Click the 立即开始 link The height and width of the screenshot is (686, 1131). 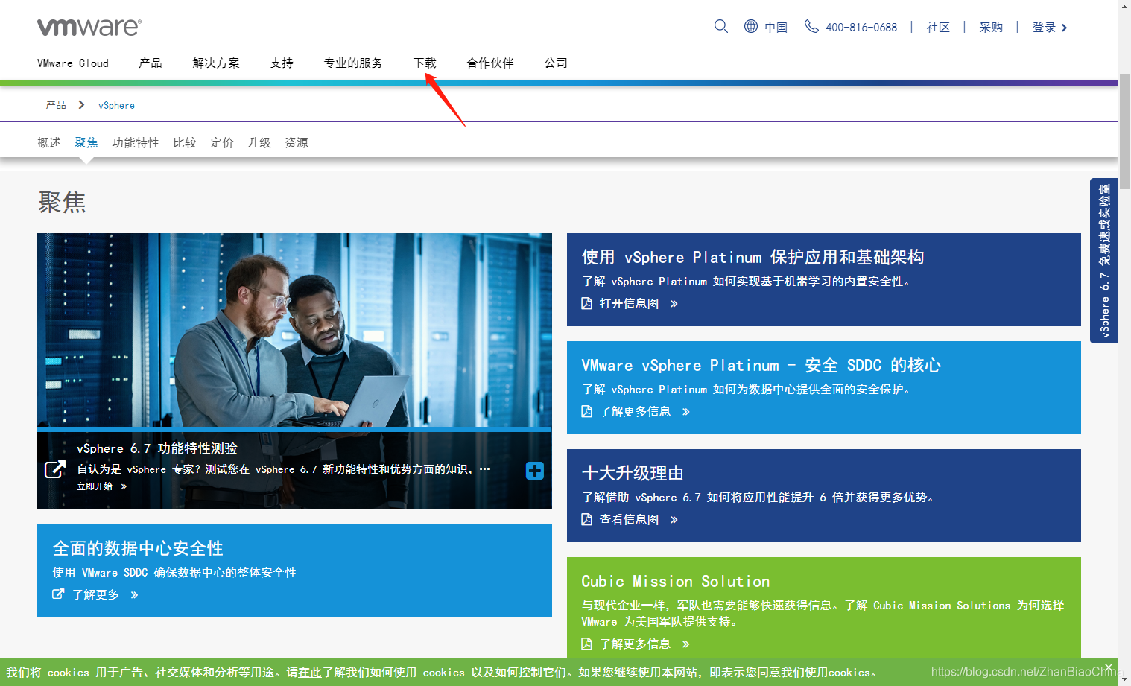tap(95, 486)
